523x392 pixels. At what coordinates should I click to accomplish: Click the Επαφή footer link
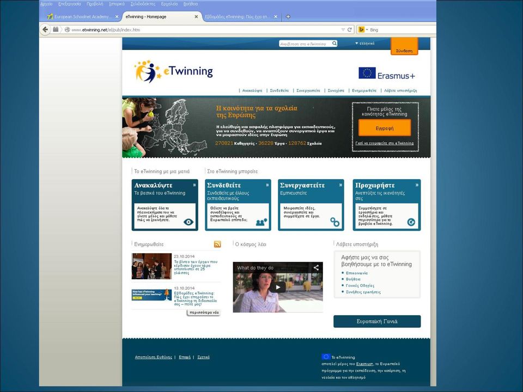tap(185, 357)
